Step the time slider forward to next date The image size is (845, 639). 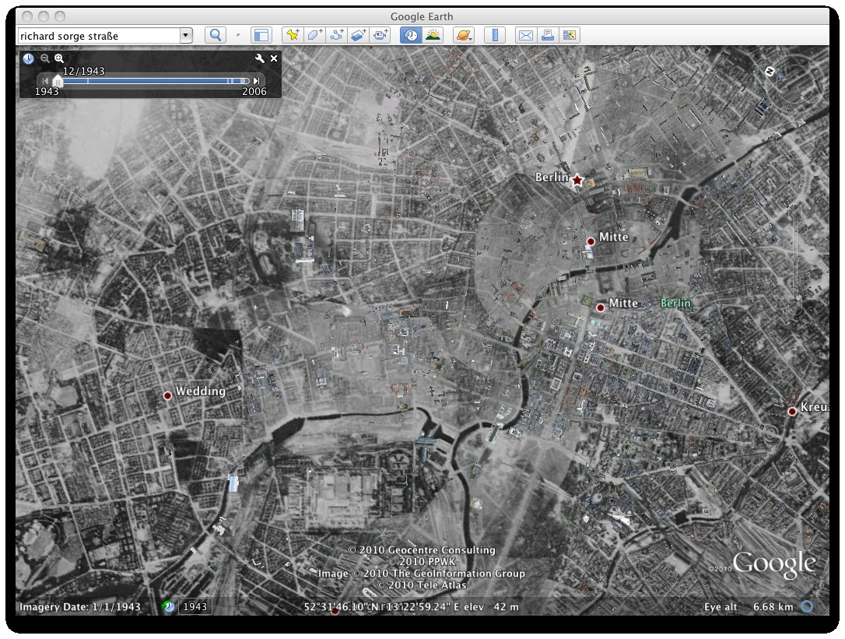point(256,81)
